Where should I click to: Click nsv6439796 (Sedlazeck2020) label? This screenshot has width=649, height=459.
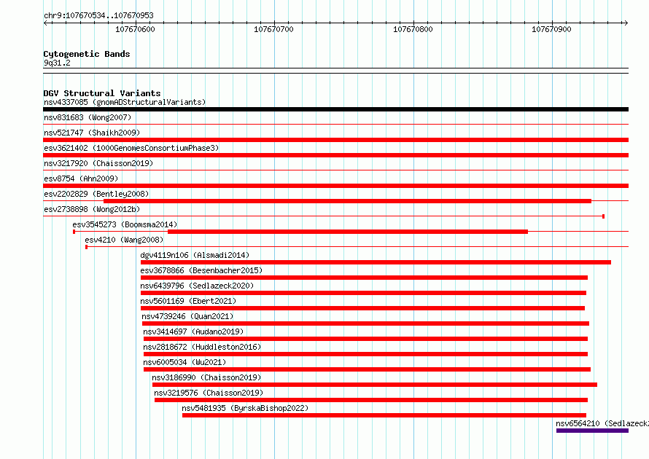[197, 286]
